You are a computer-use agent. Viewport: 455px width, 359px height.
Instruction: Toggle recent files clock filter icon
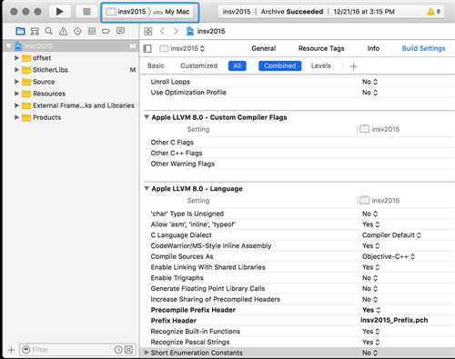click(x=118, y=350)
